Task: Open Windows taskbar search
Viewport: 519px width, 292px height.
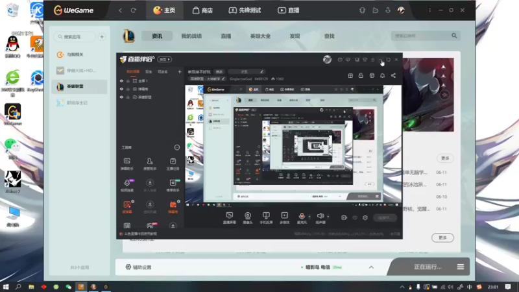Action: (18, 287)
